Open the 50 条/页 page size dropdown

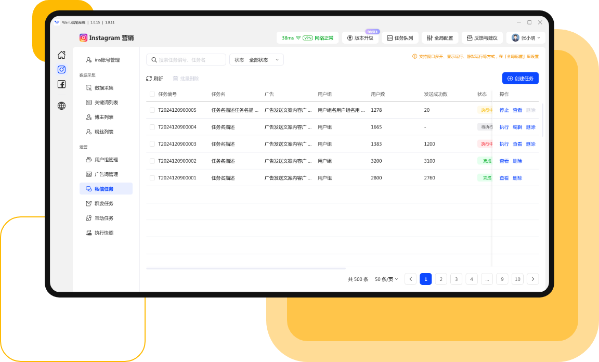pyautogui.click(x=386, y=279)
